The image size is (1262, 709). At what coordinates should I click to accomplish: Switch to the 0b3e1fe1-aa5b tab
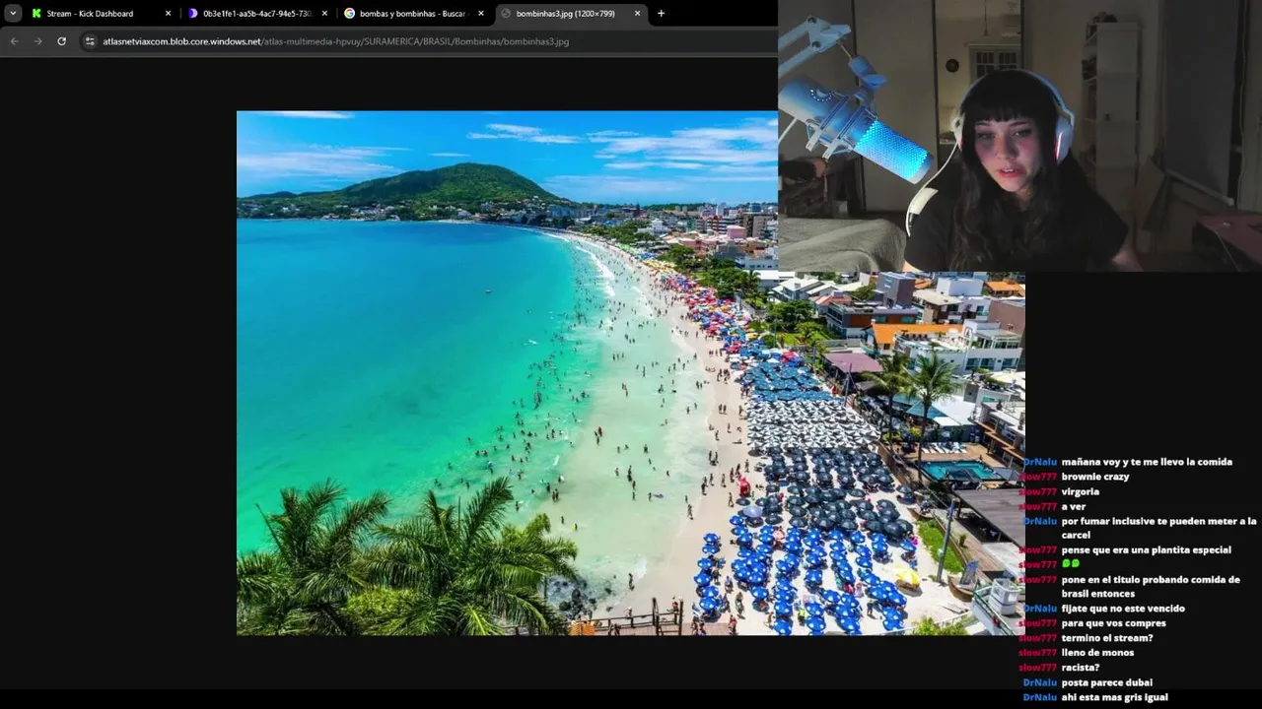[x=258, y=14]
